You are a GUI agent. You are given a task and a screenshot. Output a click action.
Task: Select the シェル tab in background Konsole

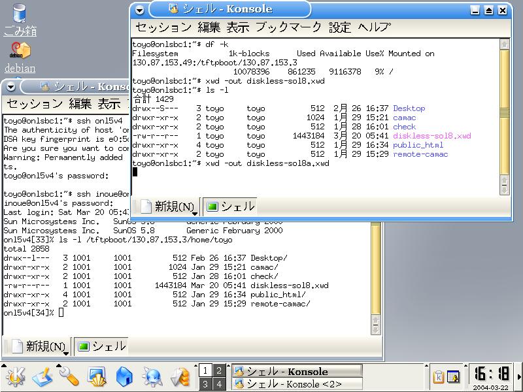(101, 346)
